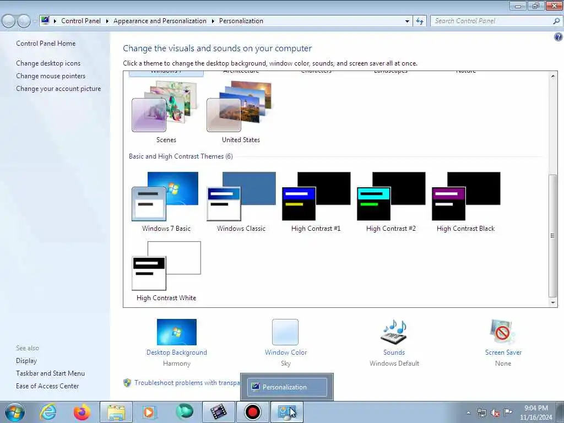Click the Sounds link text
The image size is (564, 423).
(x=394, y=352)
